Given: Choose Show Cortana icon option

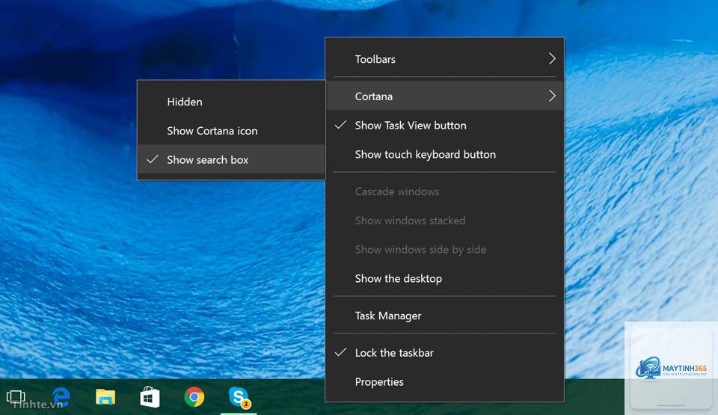Looking at the screenshot, I should click(231, 131).
